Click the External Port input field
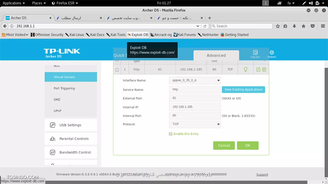 [x=195, y=98]
